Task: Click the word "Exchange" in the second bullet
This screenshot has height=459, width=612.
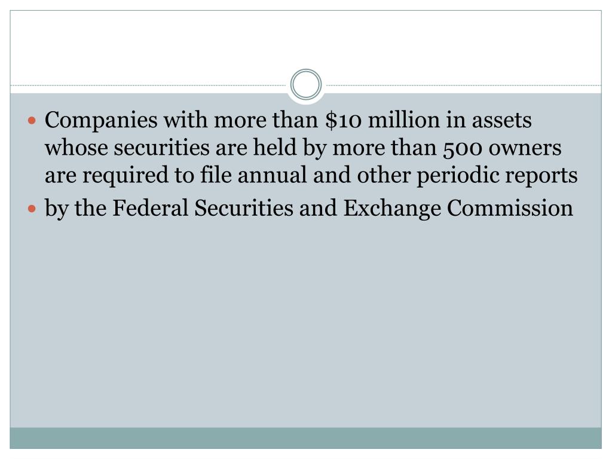Action: click(392, 209)
